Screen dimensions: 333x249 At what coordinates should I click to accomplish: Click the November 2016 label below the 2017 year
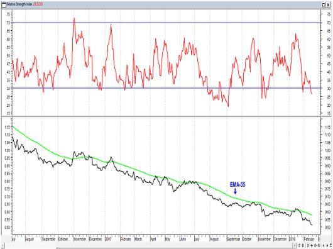[80, 239]
